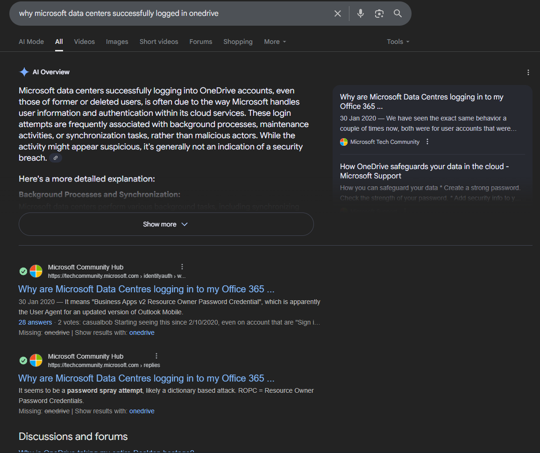The image size is (540, 453).
Task: Click 'Here's a more detailed explanation:' text
Action: pos(87,179)
